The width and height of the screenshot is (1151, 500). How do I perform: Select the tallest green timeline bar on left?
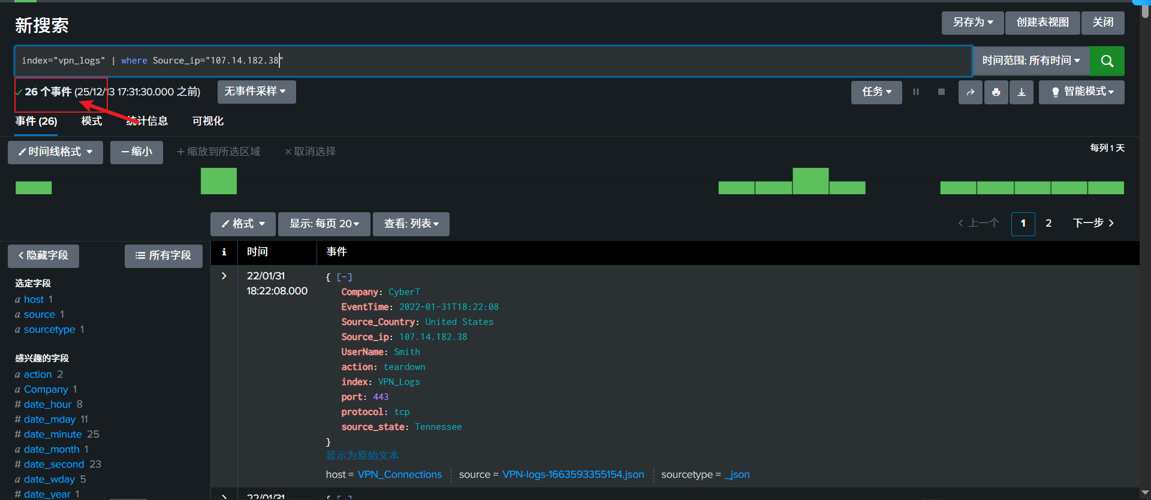[218, 181]
